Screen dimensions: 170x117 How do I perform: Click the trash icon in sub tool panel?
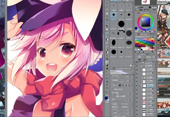(x=133, y=65)
